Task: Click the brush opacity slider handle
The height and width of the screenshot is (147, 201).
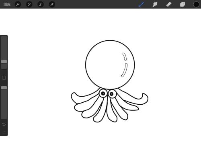Action: click(4, 88)
